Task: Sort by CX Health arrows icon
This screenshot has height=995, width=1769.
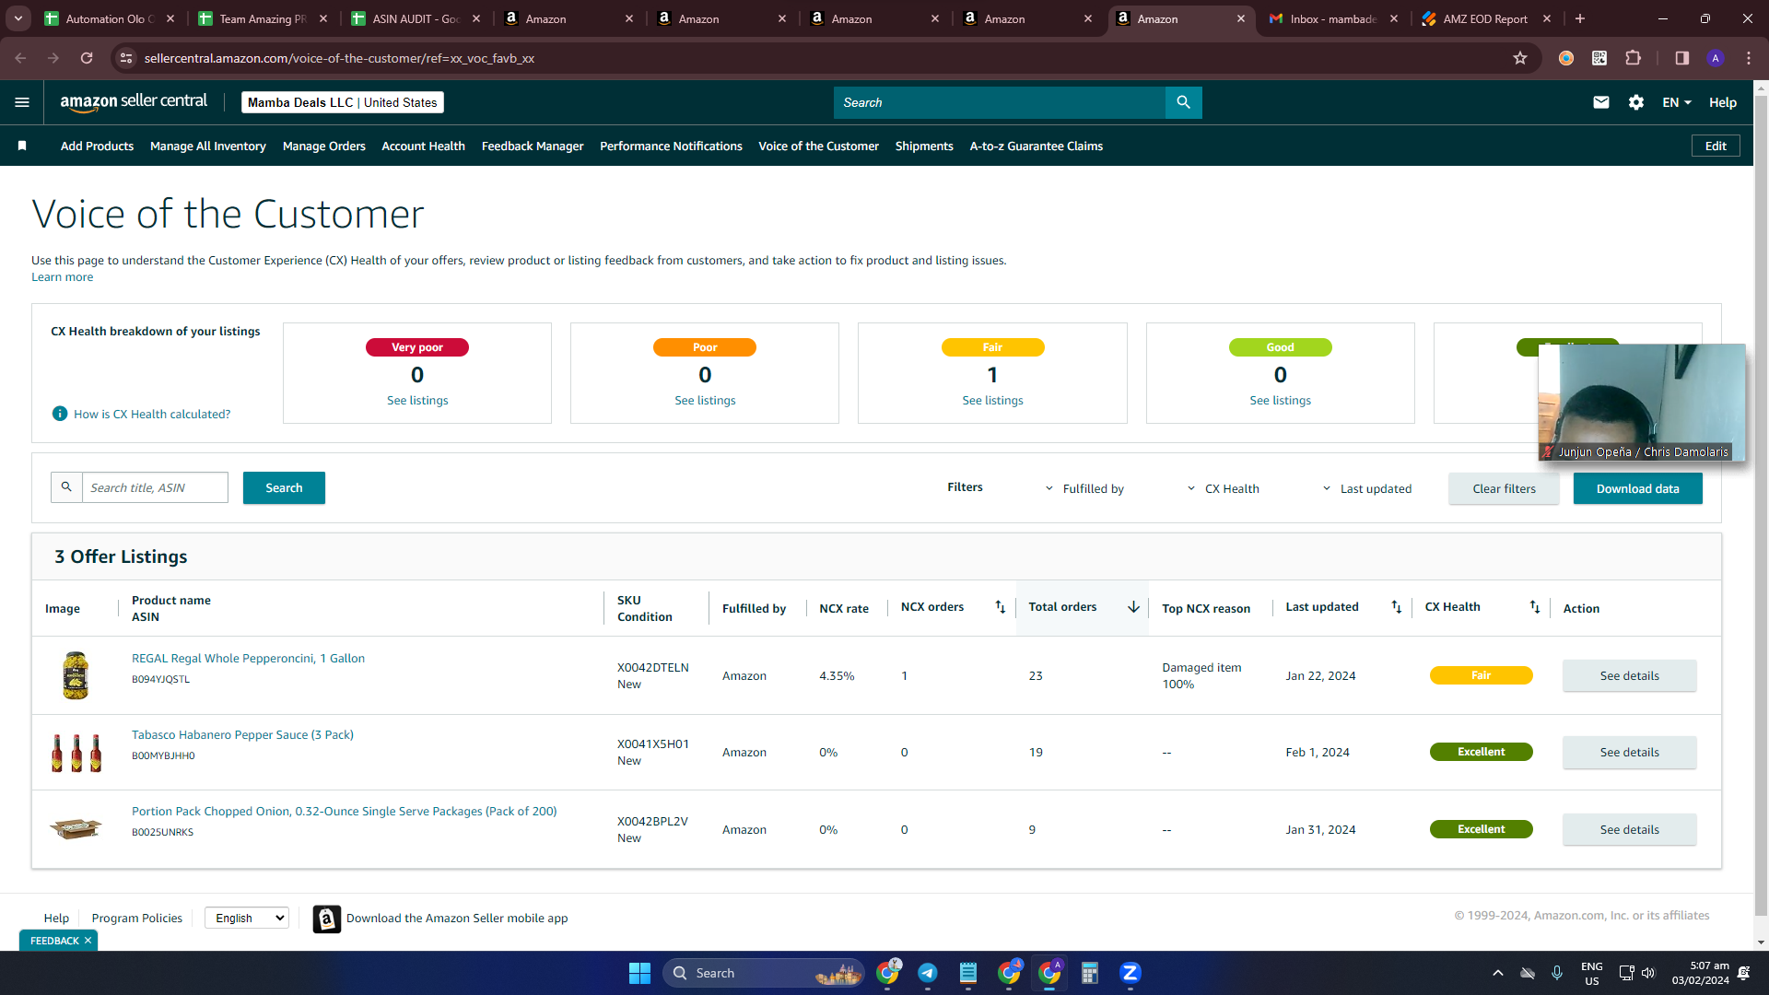Action: pos(1535,606)
